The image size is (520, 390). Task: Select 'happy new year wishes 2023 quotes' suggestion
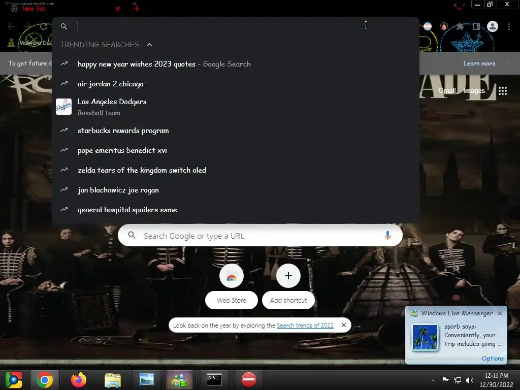click(x=236, y=64)
